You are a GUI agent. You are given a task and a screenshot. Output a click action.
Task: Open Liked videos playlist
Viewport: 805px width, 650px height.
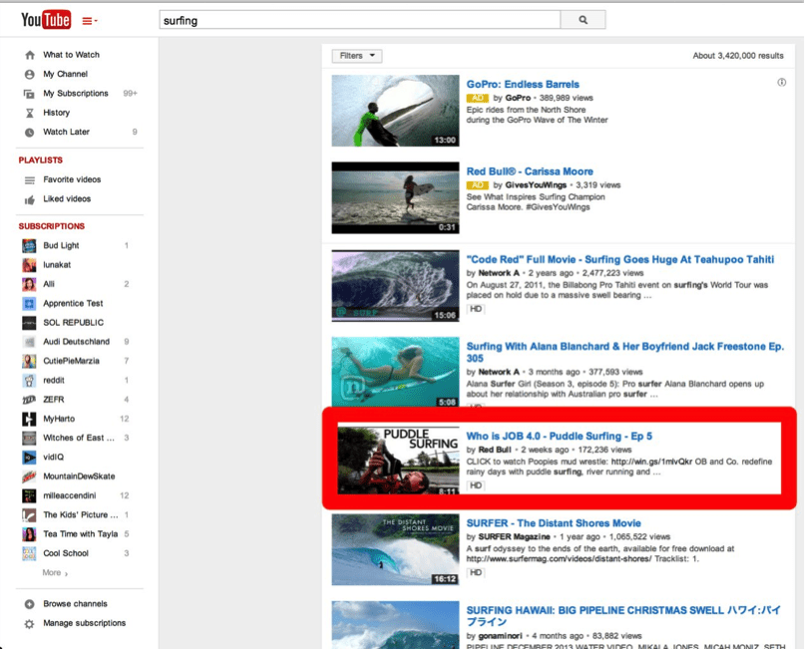[x=67, y=198]
